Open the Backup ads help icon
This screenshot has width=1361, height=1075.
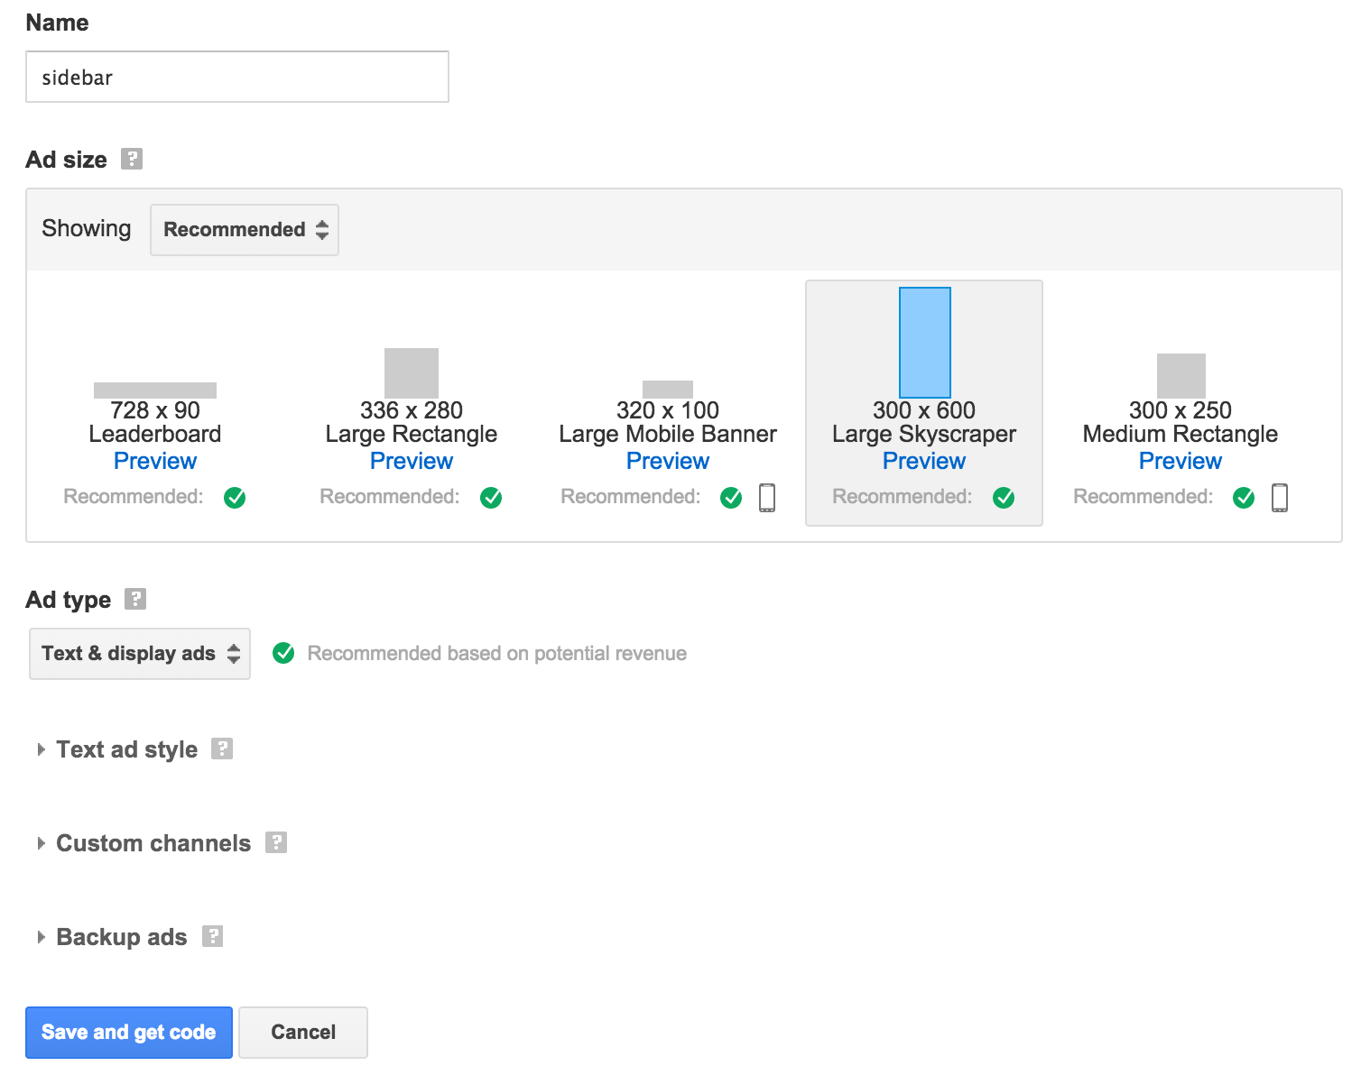212,936
